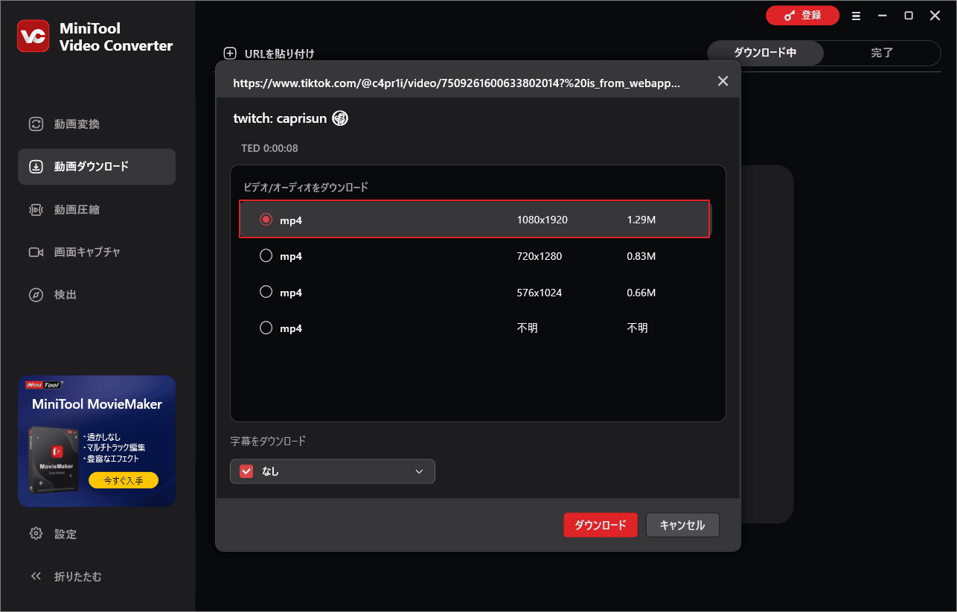This screenshot has height=612, width=957.
Task: Open 設定 in the sidebar
Action: pyautogui.click(x=97, y=534)
